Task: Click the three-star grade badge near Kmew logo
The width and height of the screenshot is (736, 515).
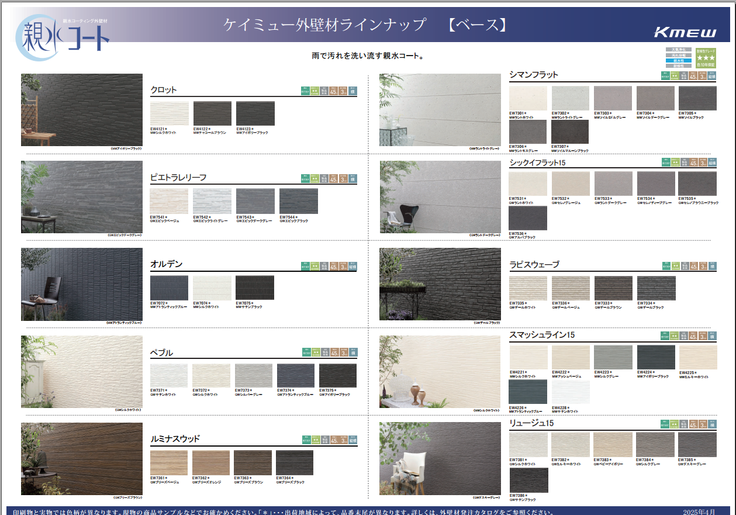Action: click(706, 58)
